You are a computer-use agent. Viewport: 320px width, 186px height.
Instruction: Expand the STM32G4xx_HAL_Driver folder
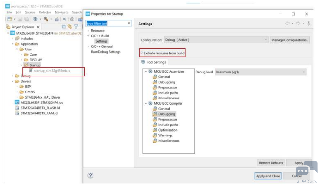17,97
